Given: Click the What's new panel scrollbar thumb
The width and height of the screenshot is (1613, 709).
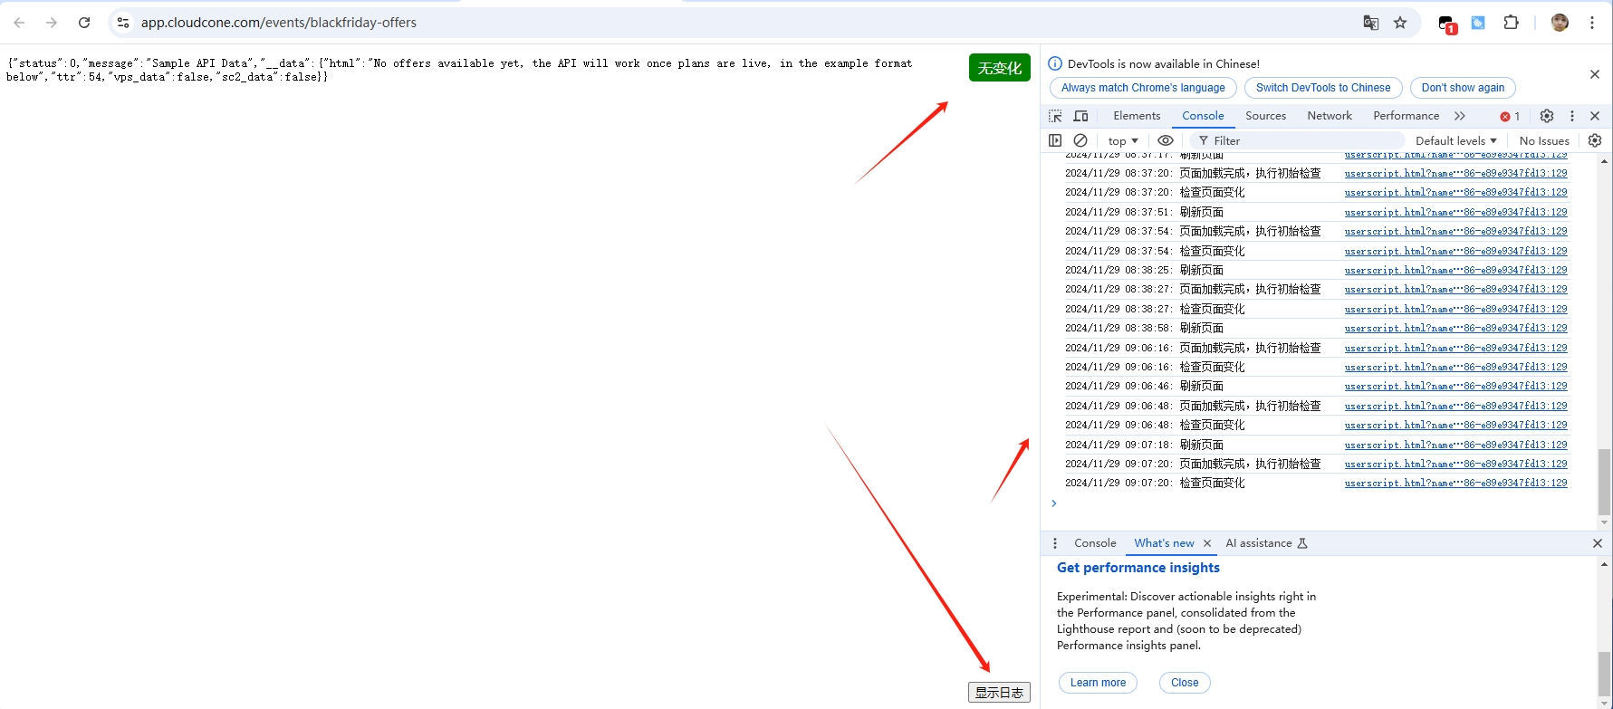Looking at the screenshot, I should (x=1604, y=673).
